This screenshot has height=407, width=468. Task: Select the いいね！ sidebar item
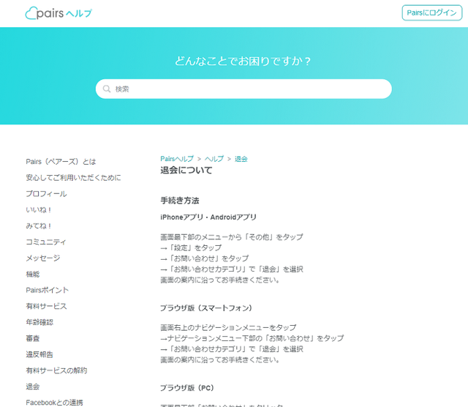pyautogui.click(x=39, y=210)
